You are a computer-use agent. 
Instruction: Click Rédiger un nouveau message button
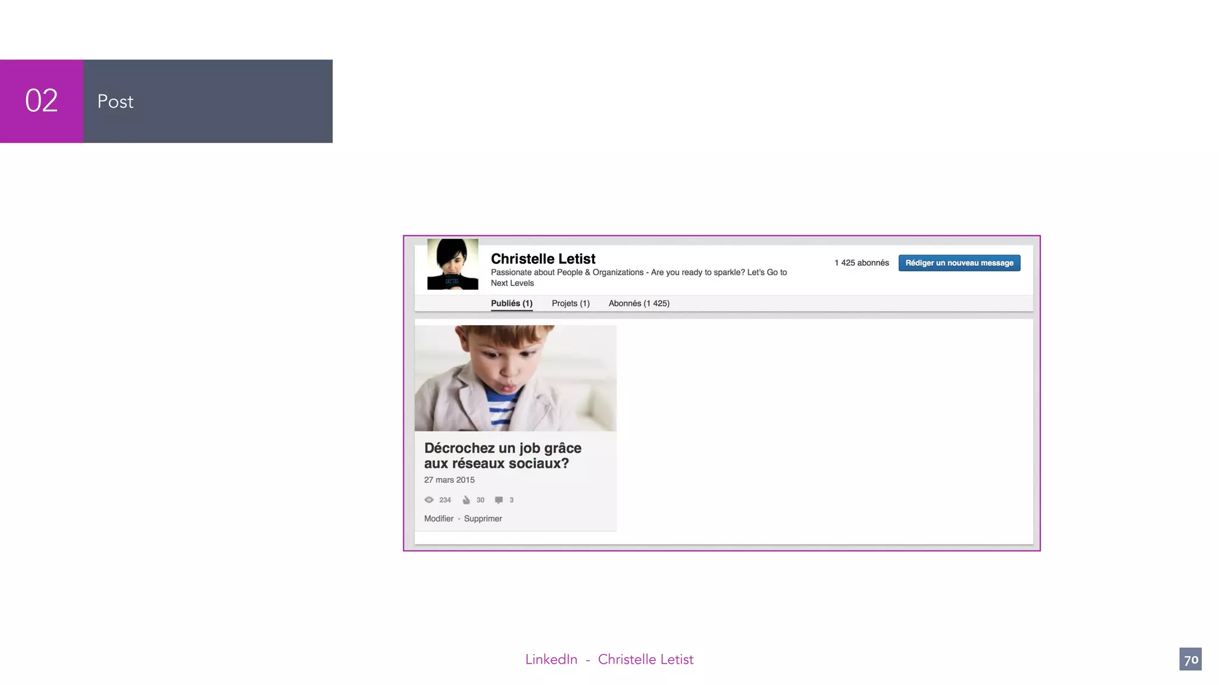(959, 263)
